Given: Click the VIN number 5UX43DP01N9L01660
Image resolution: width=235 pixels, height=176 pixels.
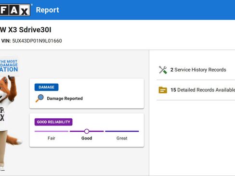Looking at the screenshot, I should pos(37,41).
